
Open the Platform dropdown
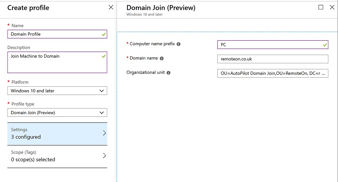57,91
